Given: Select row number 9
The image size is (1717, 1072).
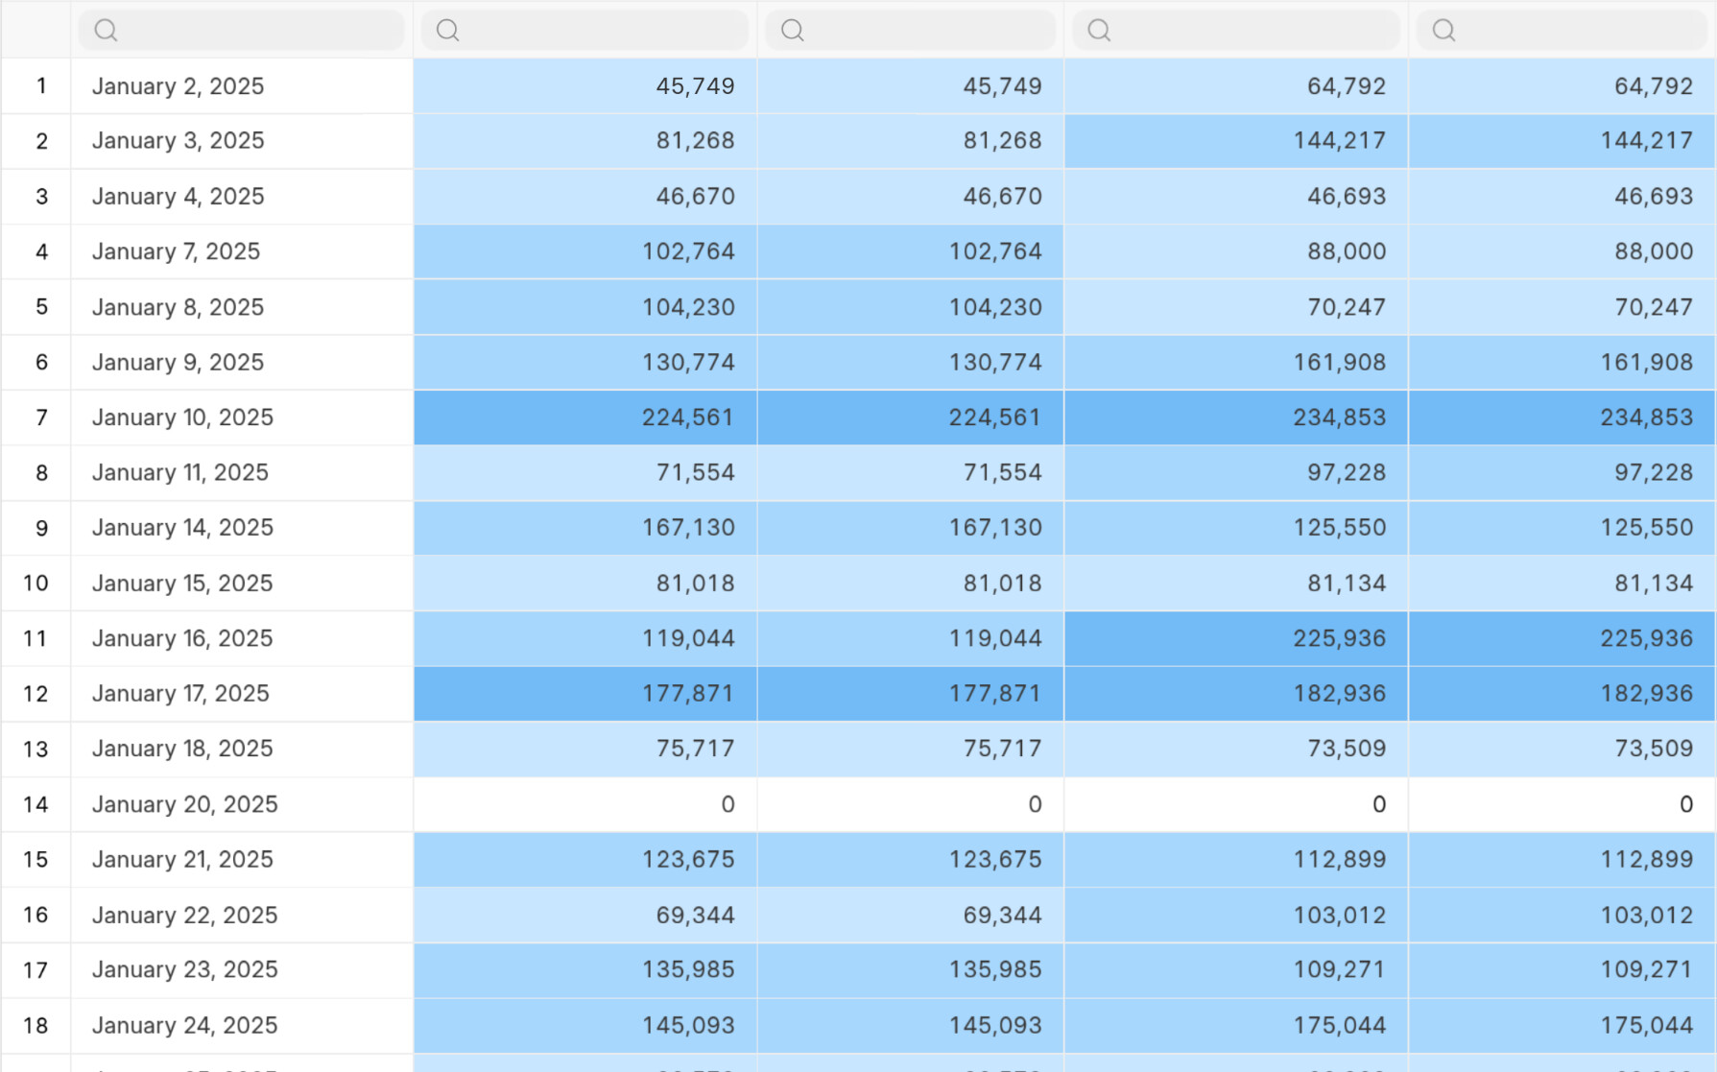Looking at the screenshot, I should point(36,528).
